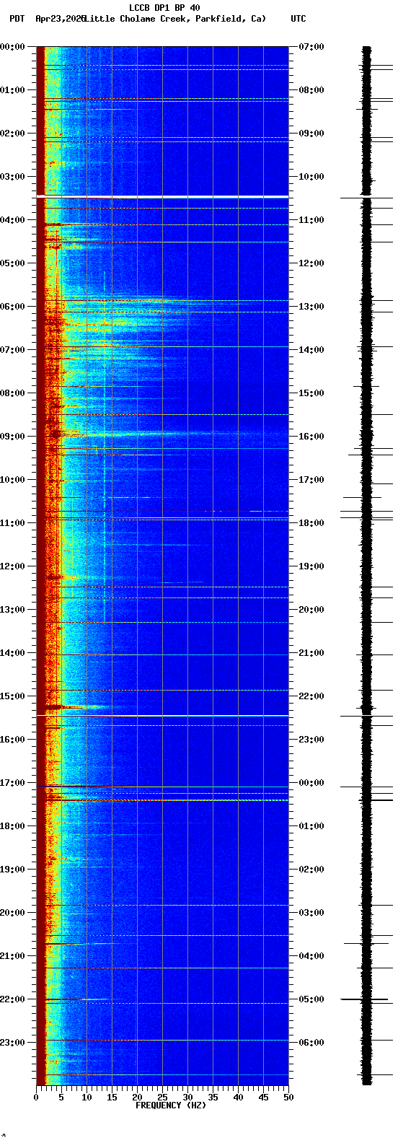
Task: Click the UTC time label '09:00' on right axis
Action: tap(311, 133)
